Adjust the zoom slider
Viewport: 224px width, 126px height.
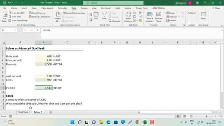coord(206,116)
